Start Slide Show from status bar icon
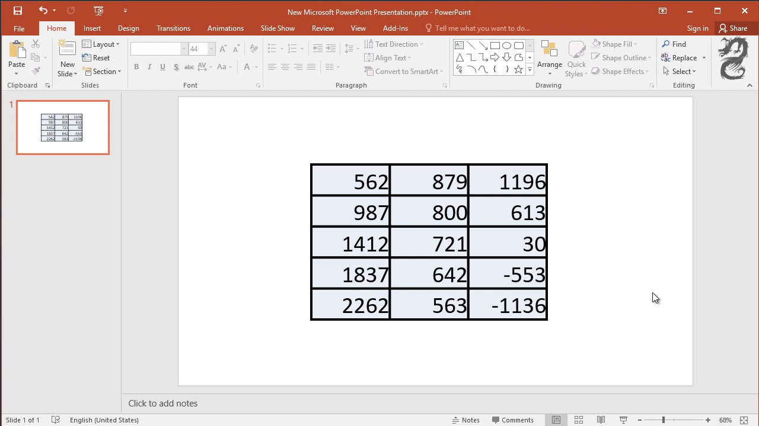Image resolution: width=759 pixels, height=426 pixels. pos(623,420)
